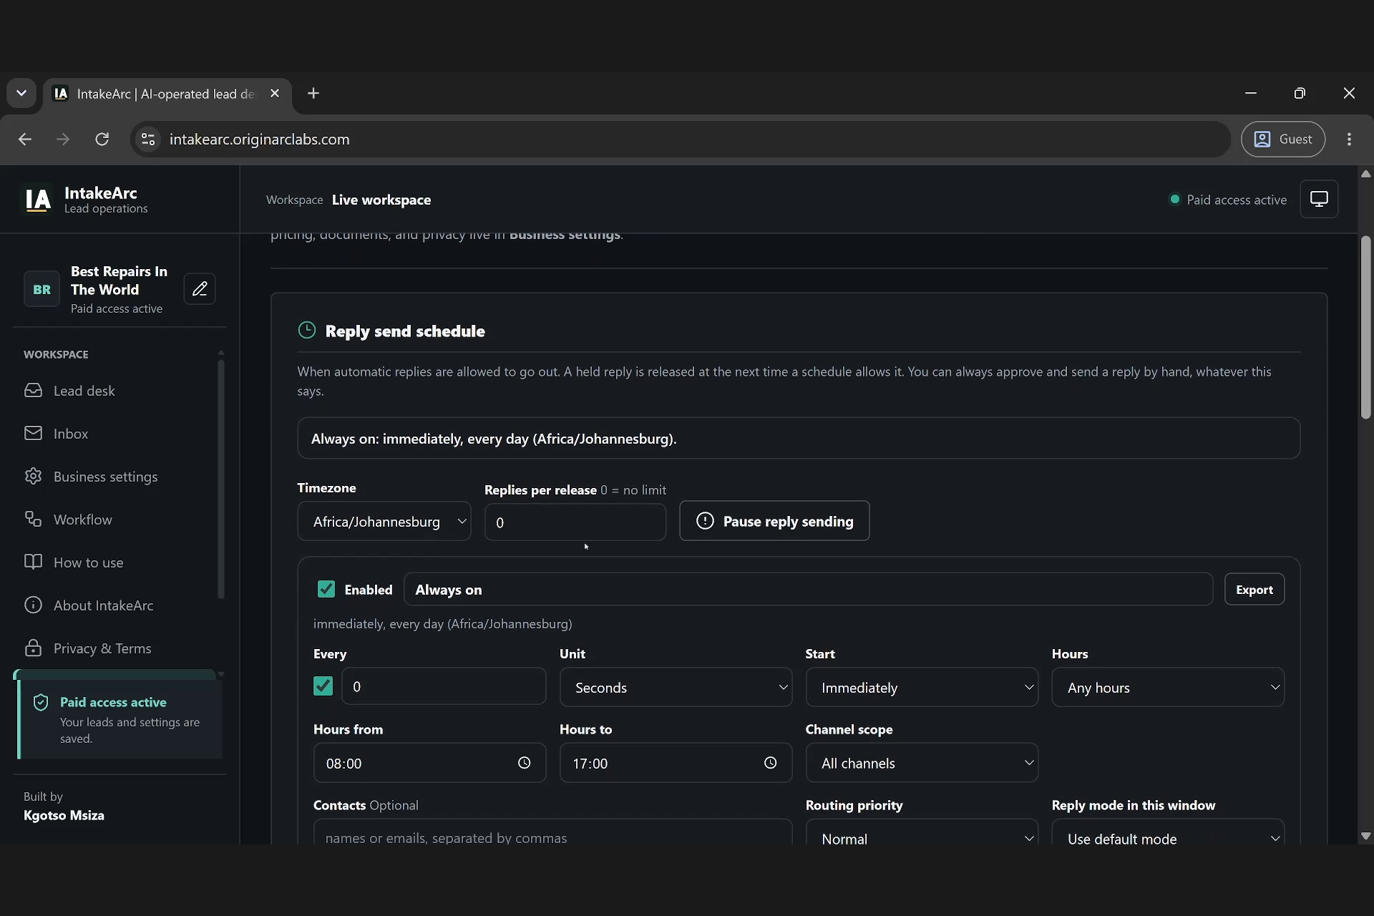Edit business name with pencil icon

[x=200, y=289]
